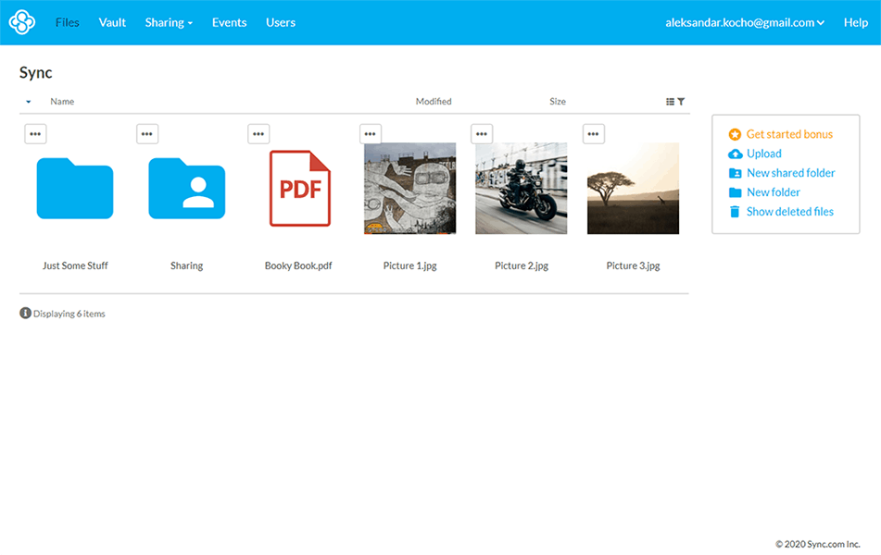Click the filter funnel icon
881x555 pixels.
click(x=681, y=102)
